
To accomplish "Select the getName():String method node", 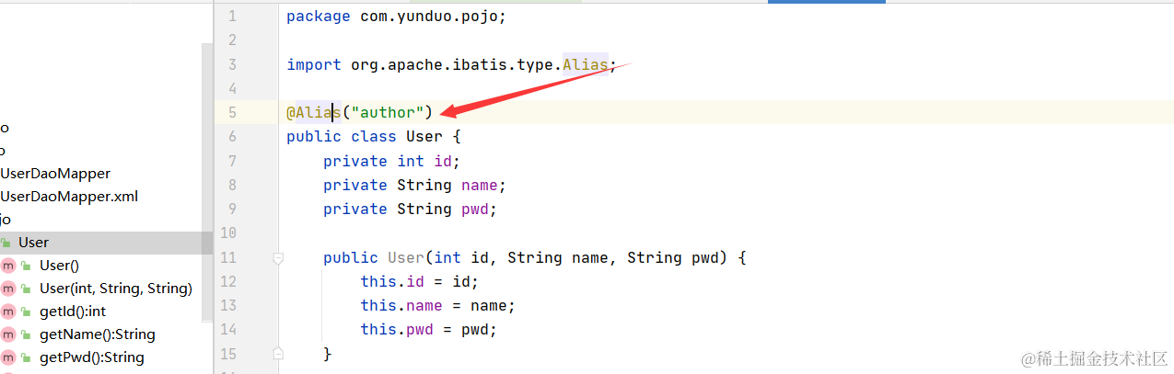I will (x=98, y=334).
